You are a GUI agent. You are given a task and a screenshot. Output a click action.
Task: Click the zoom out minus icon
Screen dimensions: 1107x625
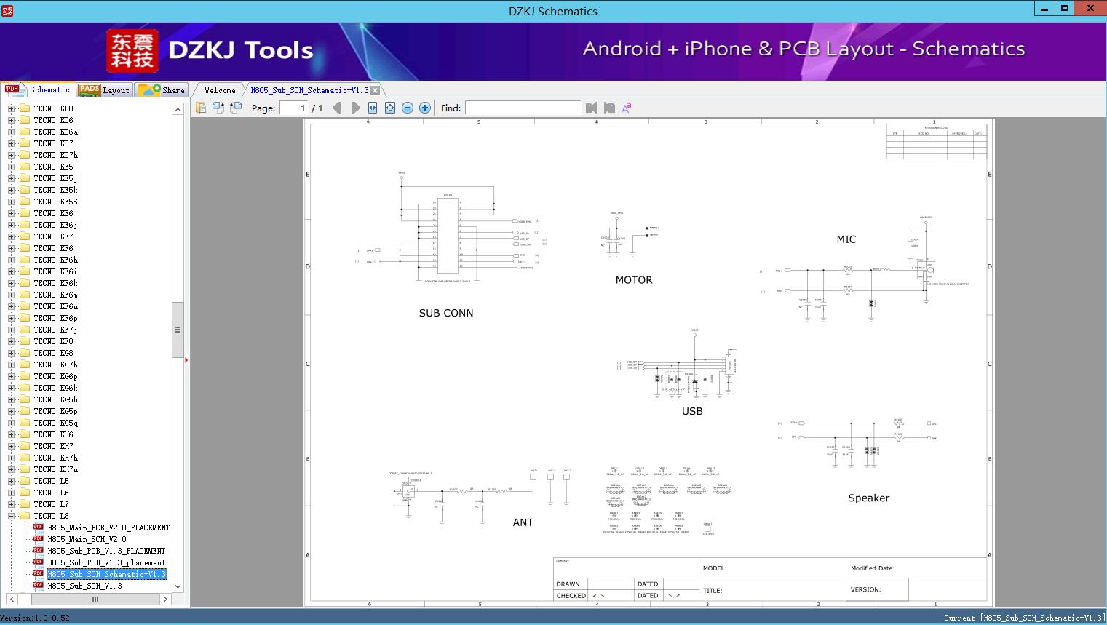point(408,108)
